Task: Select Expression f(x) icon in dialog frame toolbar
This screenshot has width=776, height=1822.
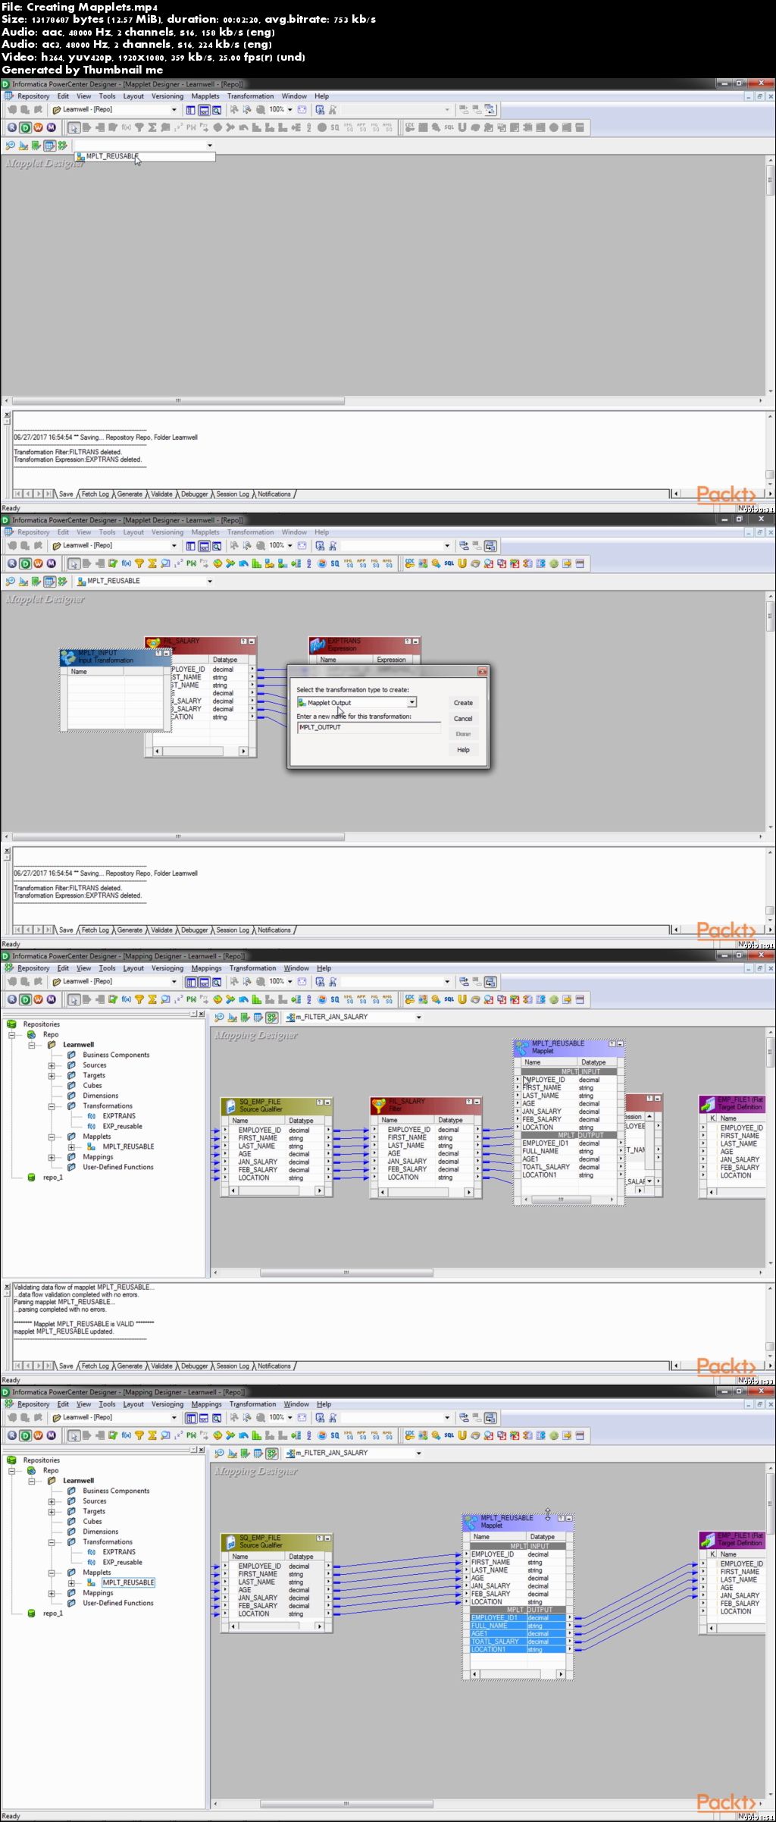Action: (126, 563)
